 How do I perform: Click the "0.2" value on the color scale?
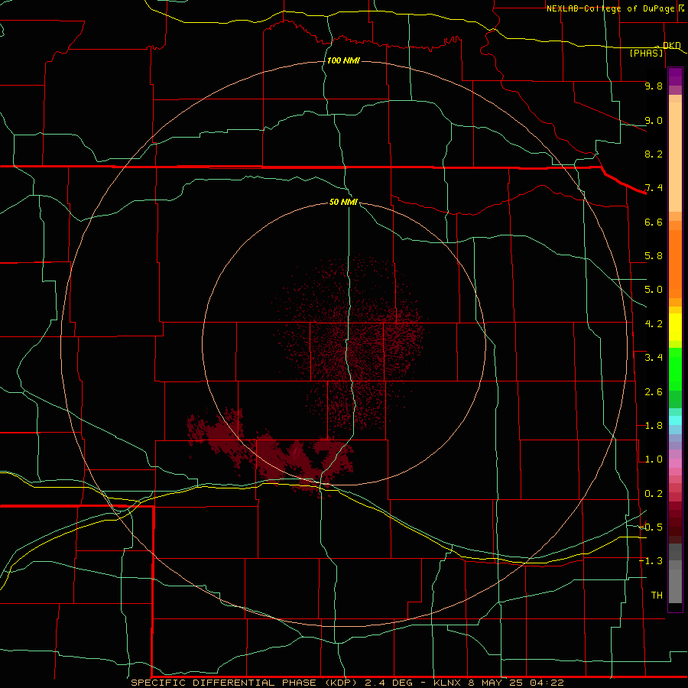[654, 494]
